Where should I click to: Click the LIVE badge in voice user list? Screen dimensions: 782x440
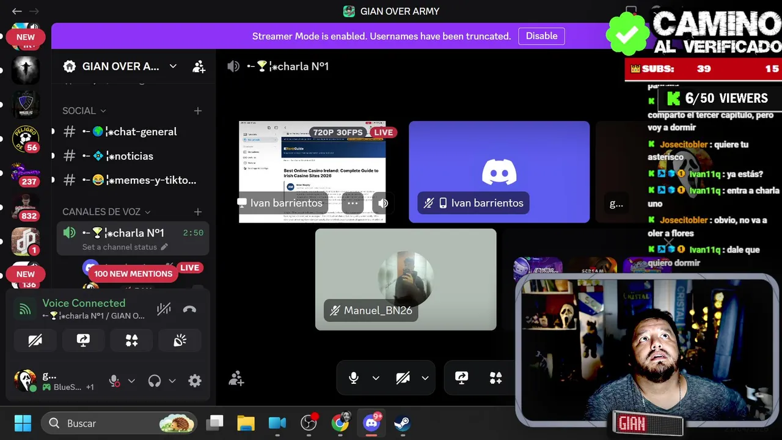pyautogui.click(x=189, y=268)
